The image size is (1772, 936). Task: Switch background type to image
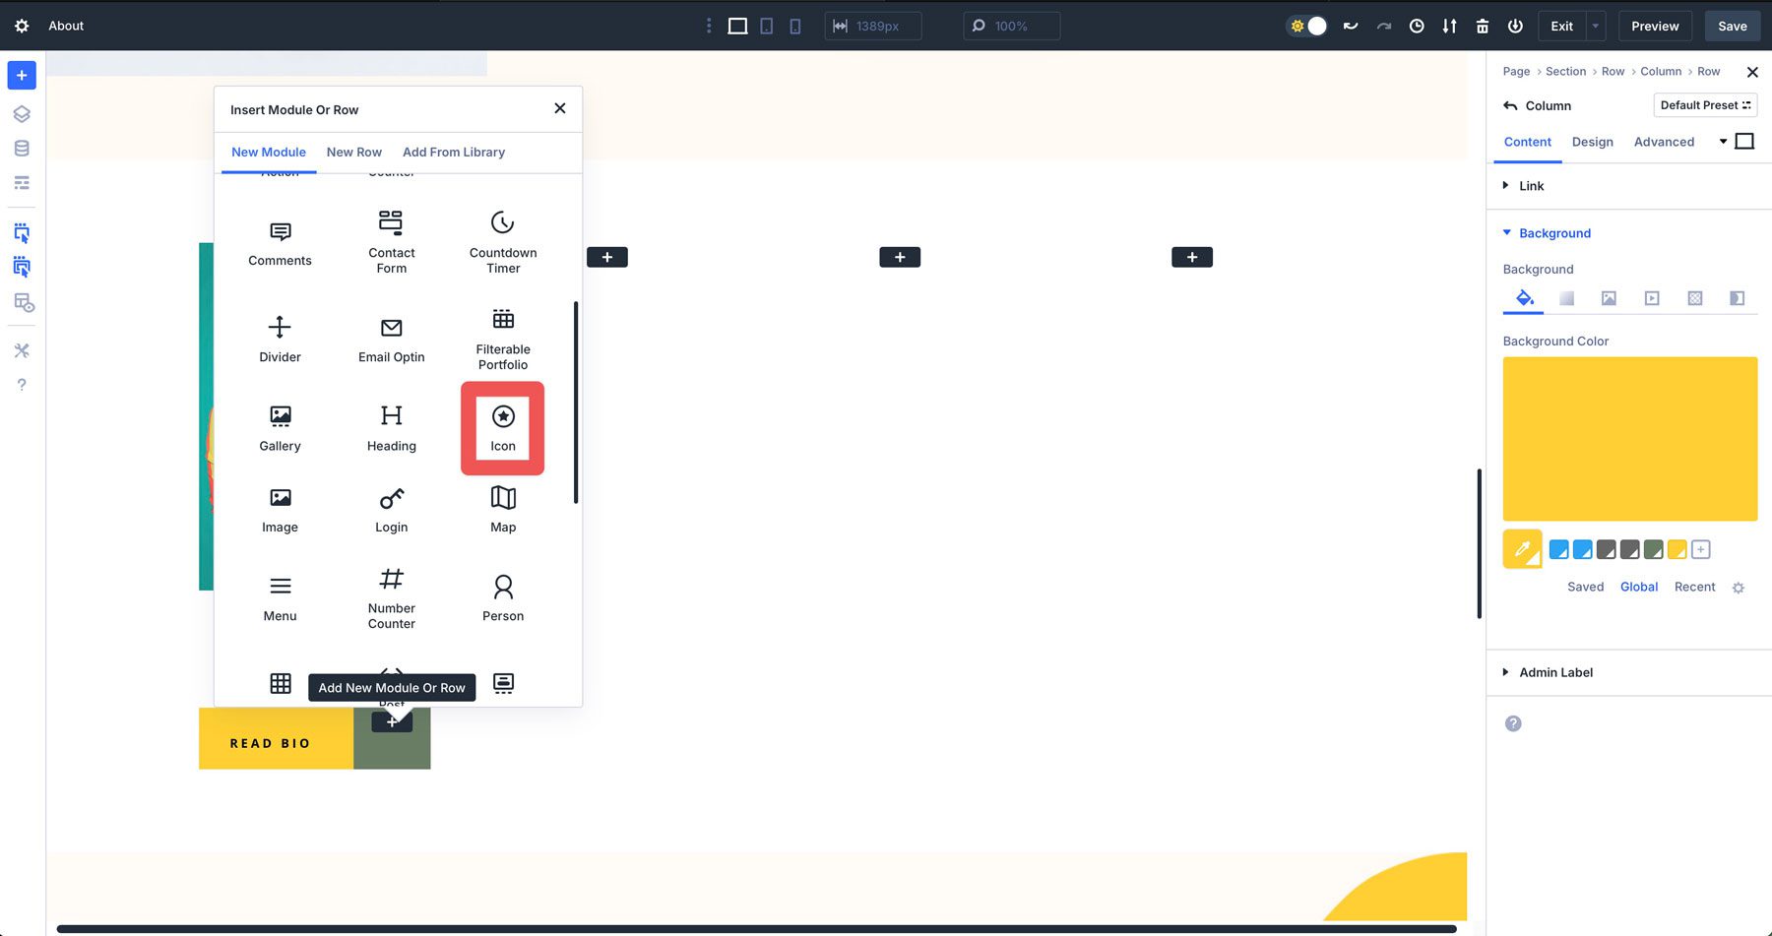tap(1609, 298)
